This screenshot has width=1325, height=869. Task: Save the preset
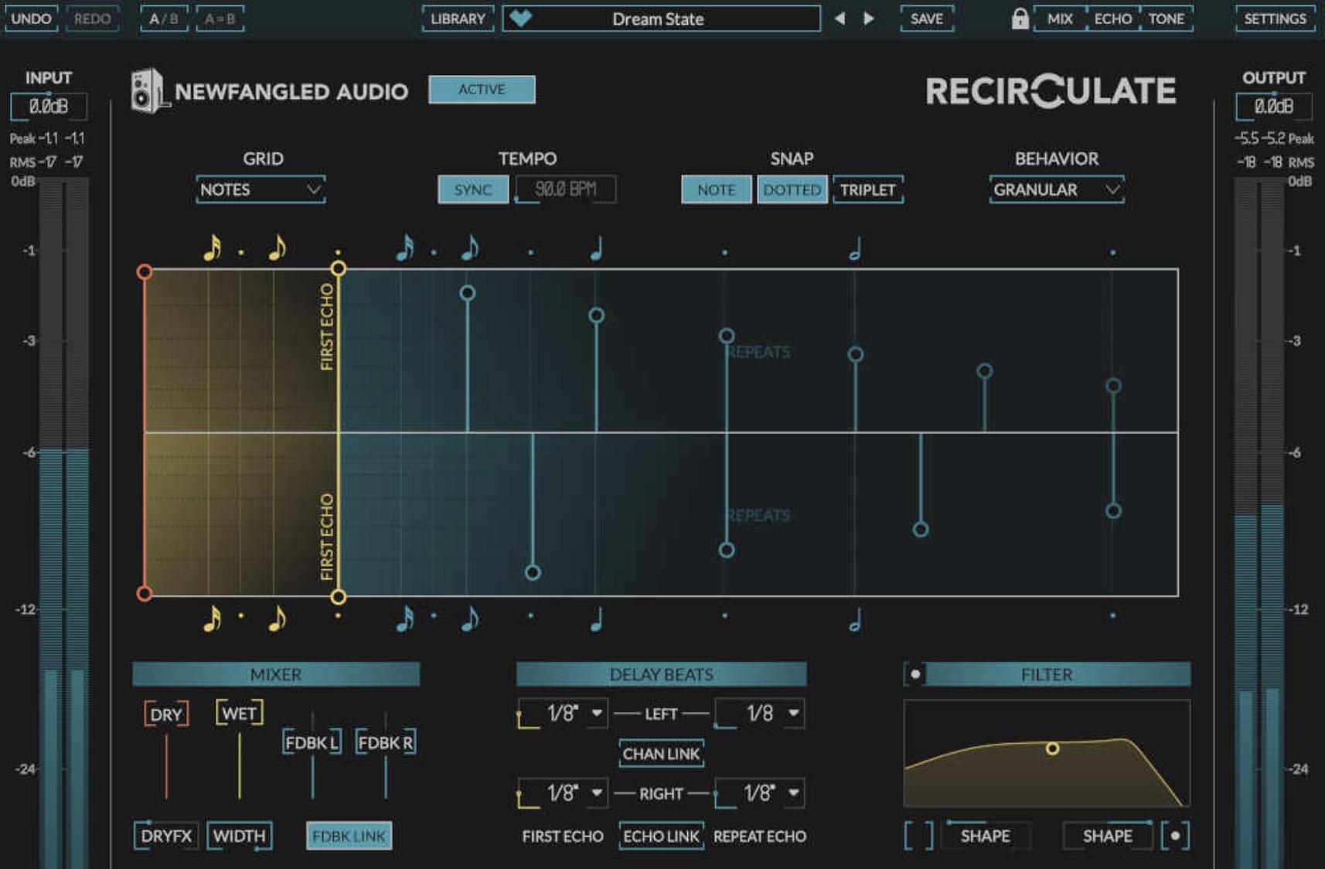coord(926,19)
